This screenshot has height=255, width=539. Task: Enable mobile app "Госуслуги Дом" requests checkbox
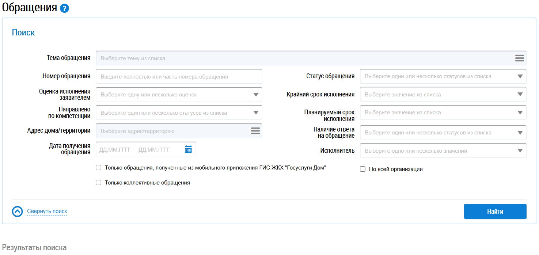98,168
